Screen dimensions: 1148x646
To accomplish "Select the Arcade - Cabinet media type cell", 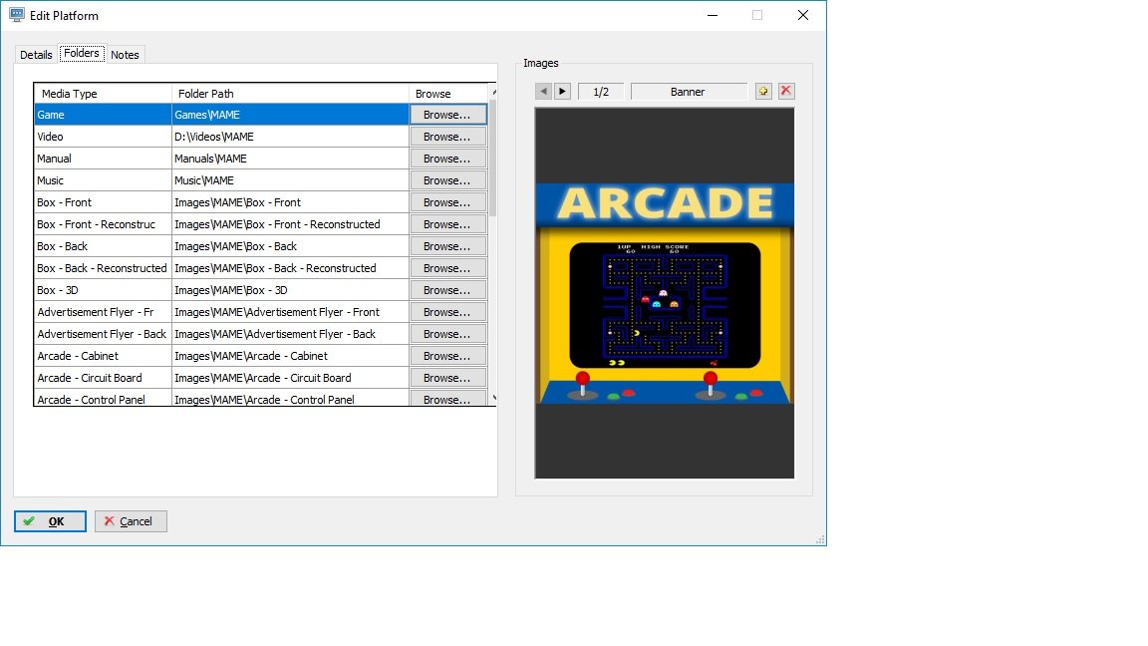I will tap(103, 356).
